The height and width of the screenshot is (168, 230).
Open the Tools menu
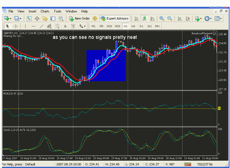(x=57, y=11)
